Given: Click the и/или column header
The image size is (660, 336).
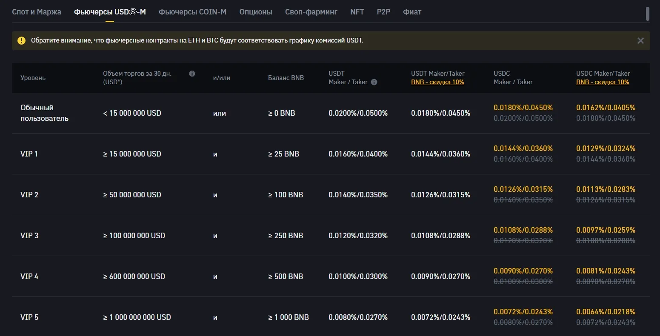Looking at the screenshot, I should [222, 78].
